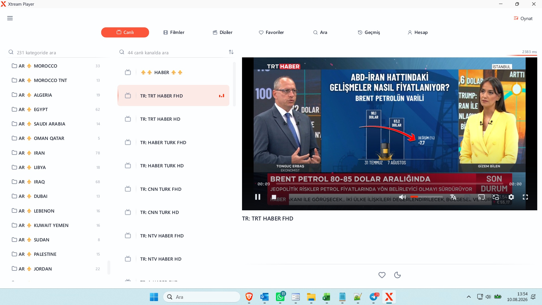This screenshot has height=305, width=542.
Task: Open the AR LIBYA category
Action: pyautogui.click(x=56, y=167)
